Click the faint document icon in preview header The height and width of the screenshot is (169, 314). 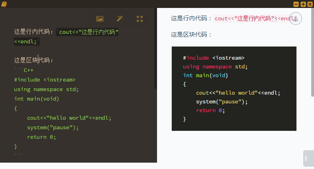(x=274, y=19)
